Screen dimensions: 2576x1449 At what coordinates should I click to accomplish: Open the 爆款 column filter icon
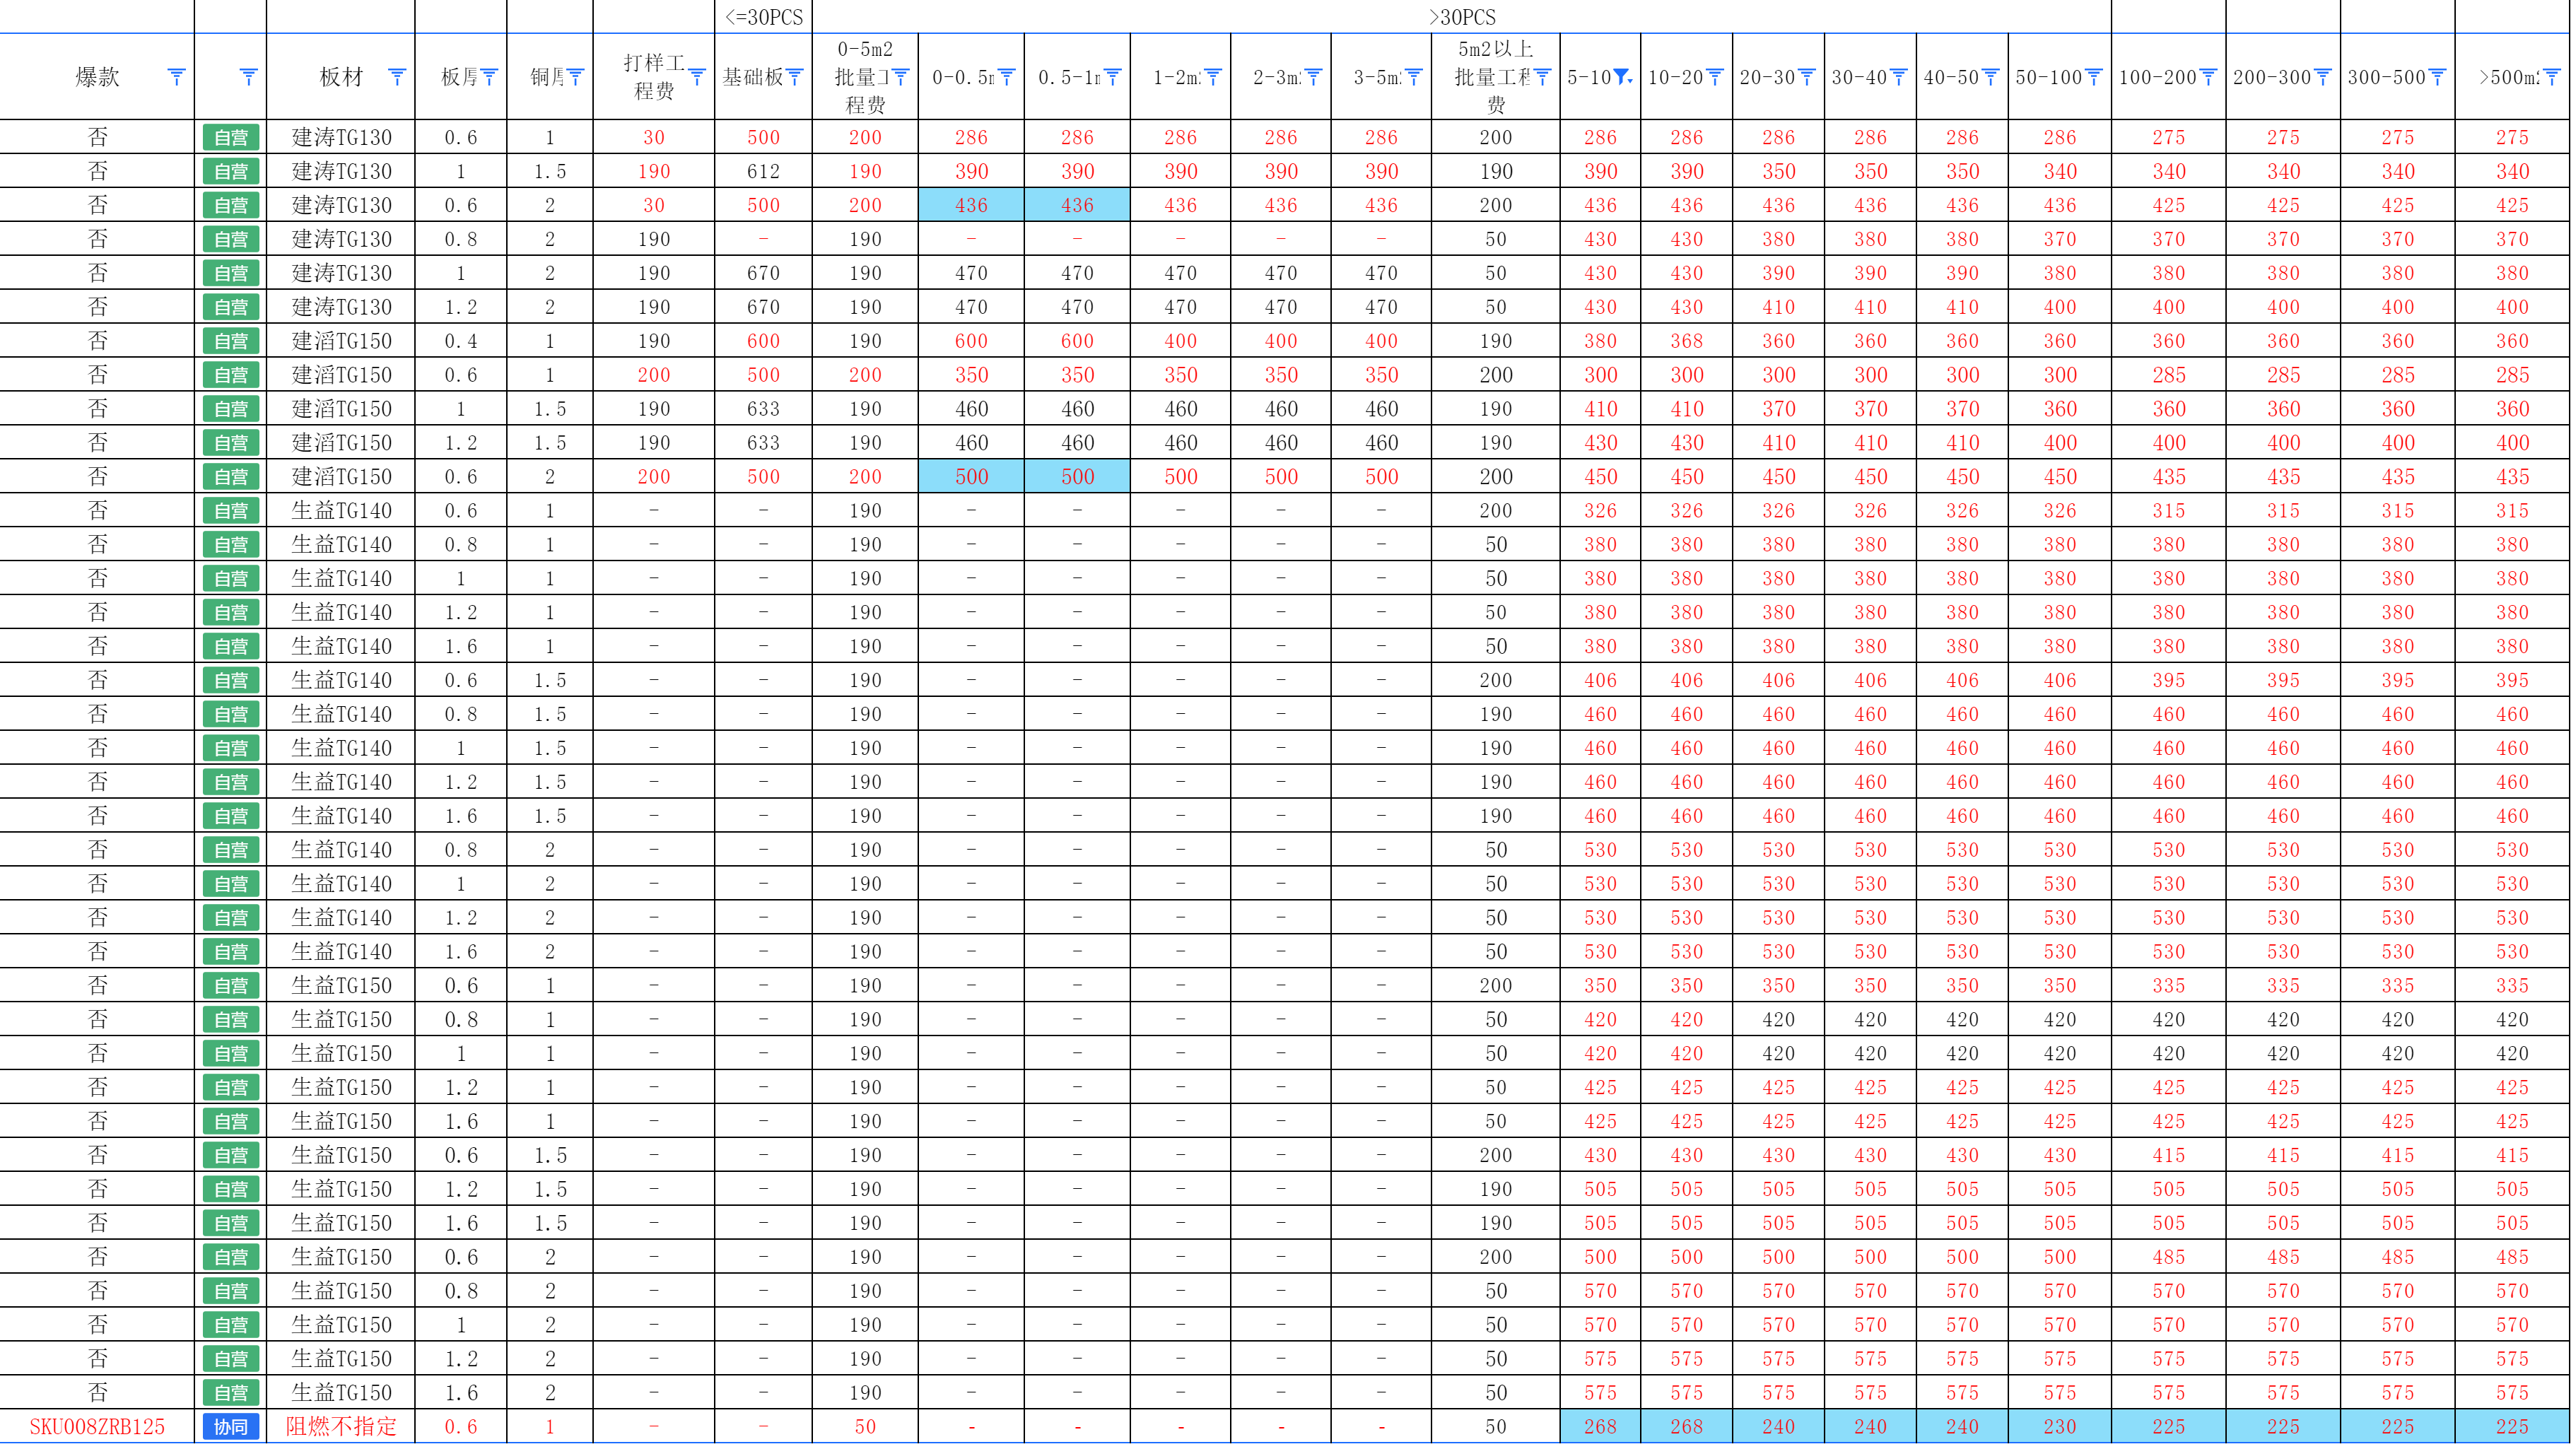tap(176, 77)
